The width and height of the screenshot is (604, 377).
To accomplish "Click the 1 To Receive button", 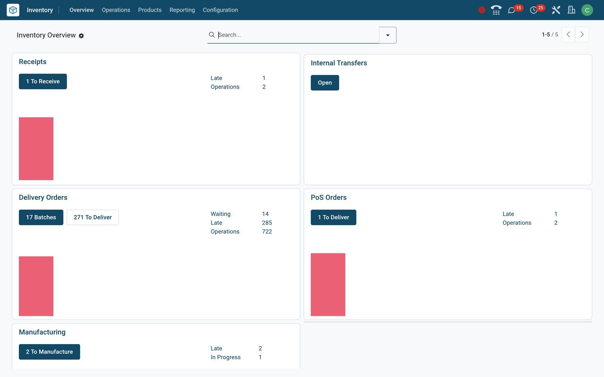I will [x=43, y=81].
